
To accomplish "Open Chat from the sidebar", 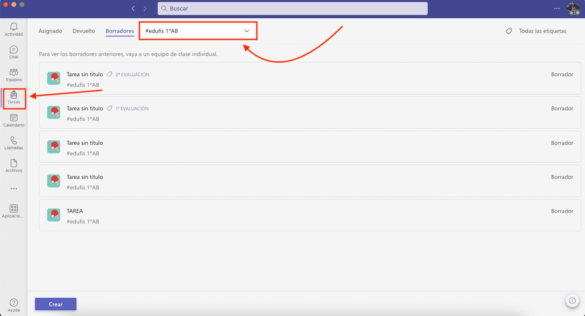I will [13, 52].
